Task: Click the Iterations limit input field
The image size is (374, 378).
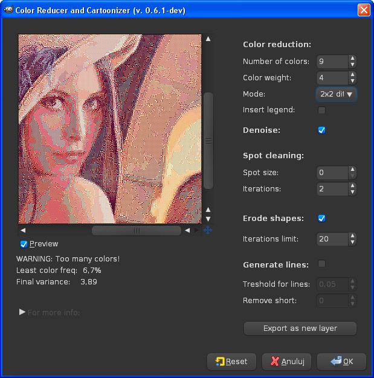Action: click(332, 239)
